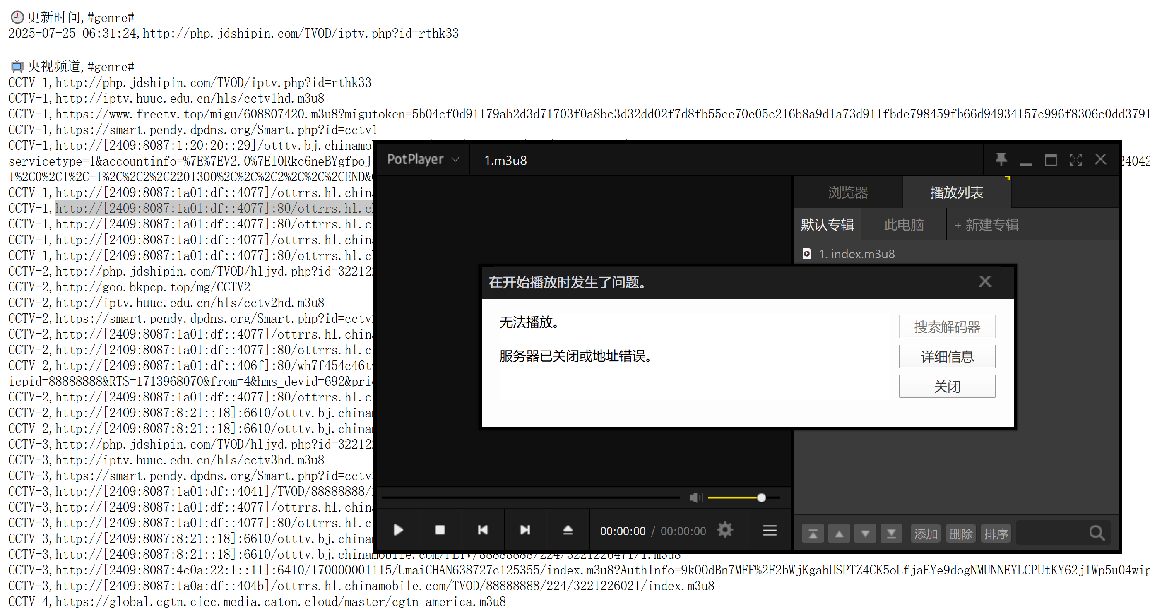Create a new album via 新建专辑
Screen dimensions: 1150x608
[x=986, y=225]
